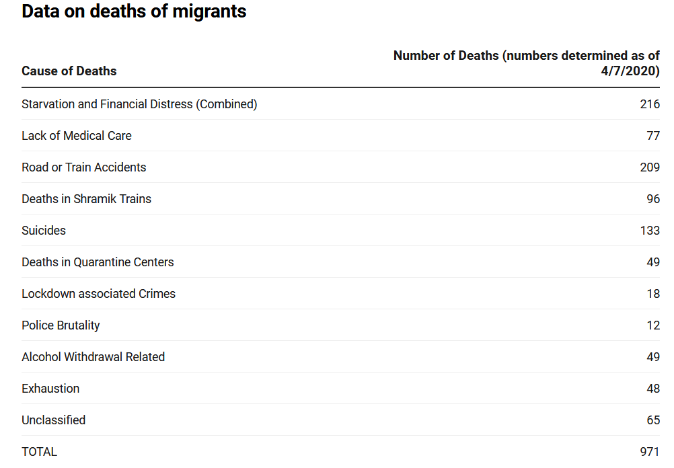This screenshot has width=674, height=468.
Task: Click the value 133 in the Suicides row
Action: [650, 231]
